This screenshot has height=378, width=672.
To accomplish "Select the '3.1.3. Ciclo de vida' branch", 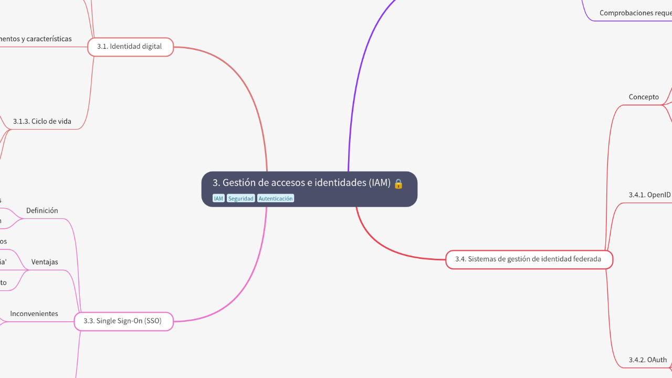I will pyautogui.click(x=43, y=121).
